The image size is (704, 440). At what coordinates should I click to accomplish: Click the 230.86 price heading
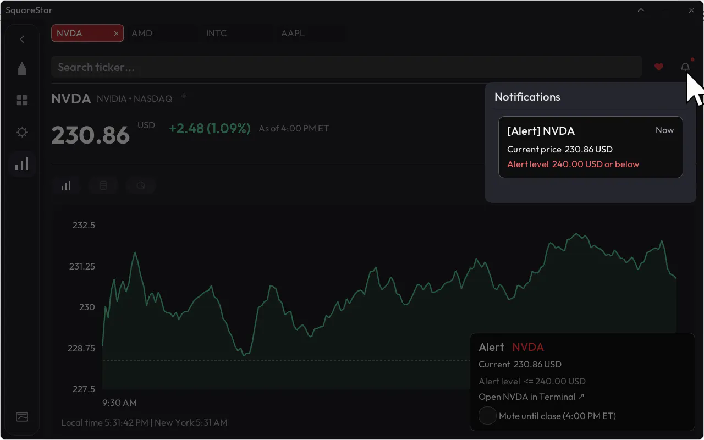click(90, 135)
